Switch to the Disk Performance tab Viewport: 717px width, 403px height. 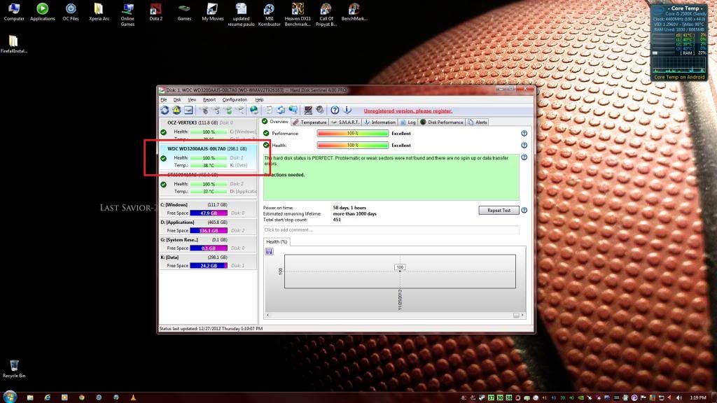pos(442,122)
